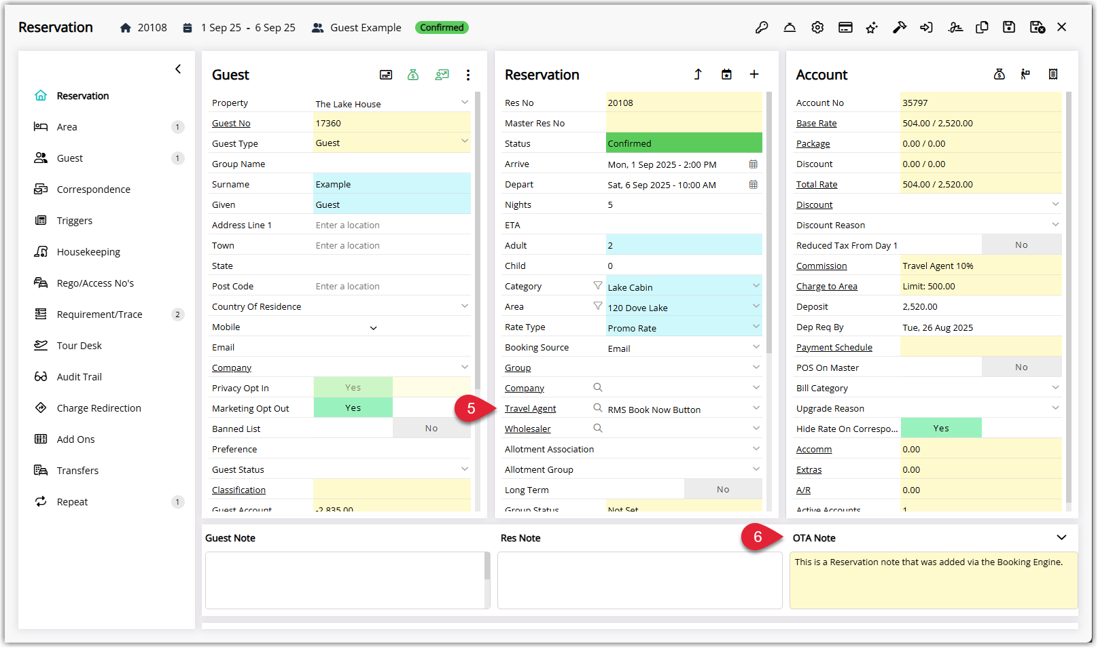This screenshot has height=648, width=1098.
Task: Click inside the Res Note text box
Action: point(639,580)
